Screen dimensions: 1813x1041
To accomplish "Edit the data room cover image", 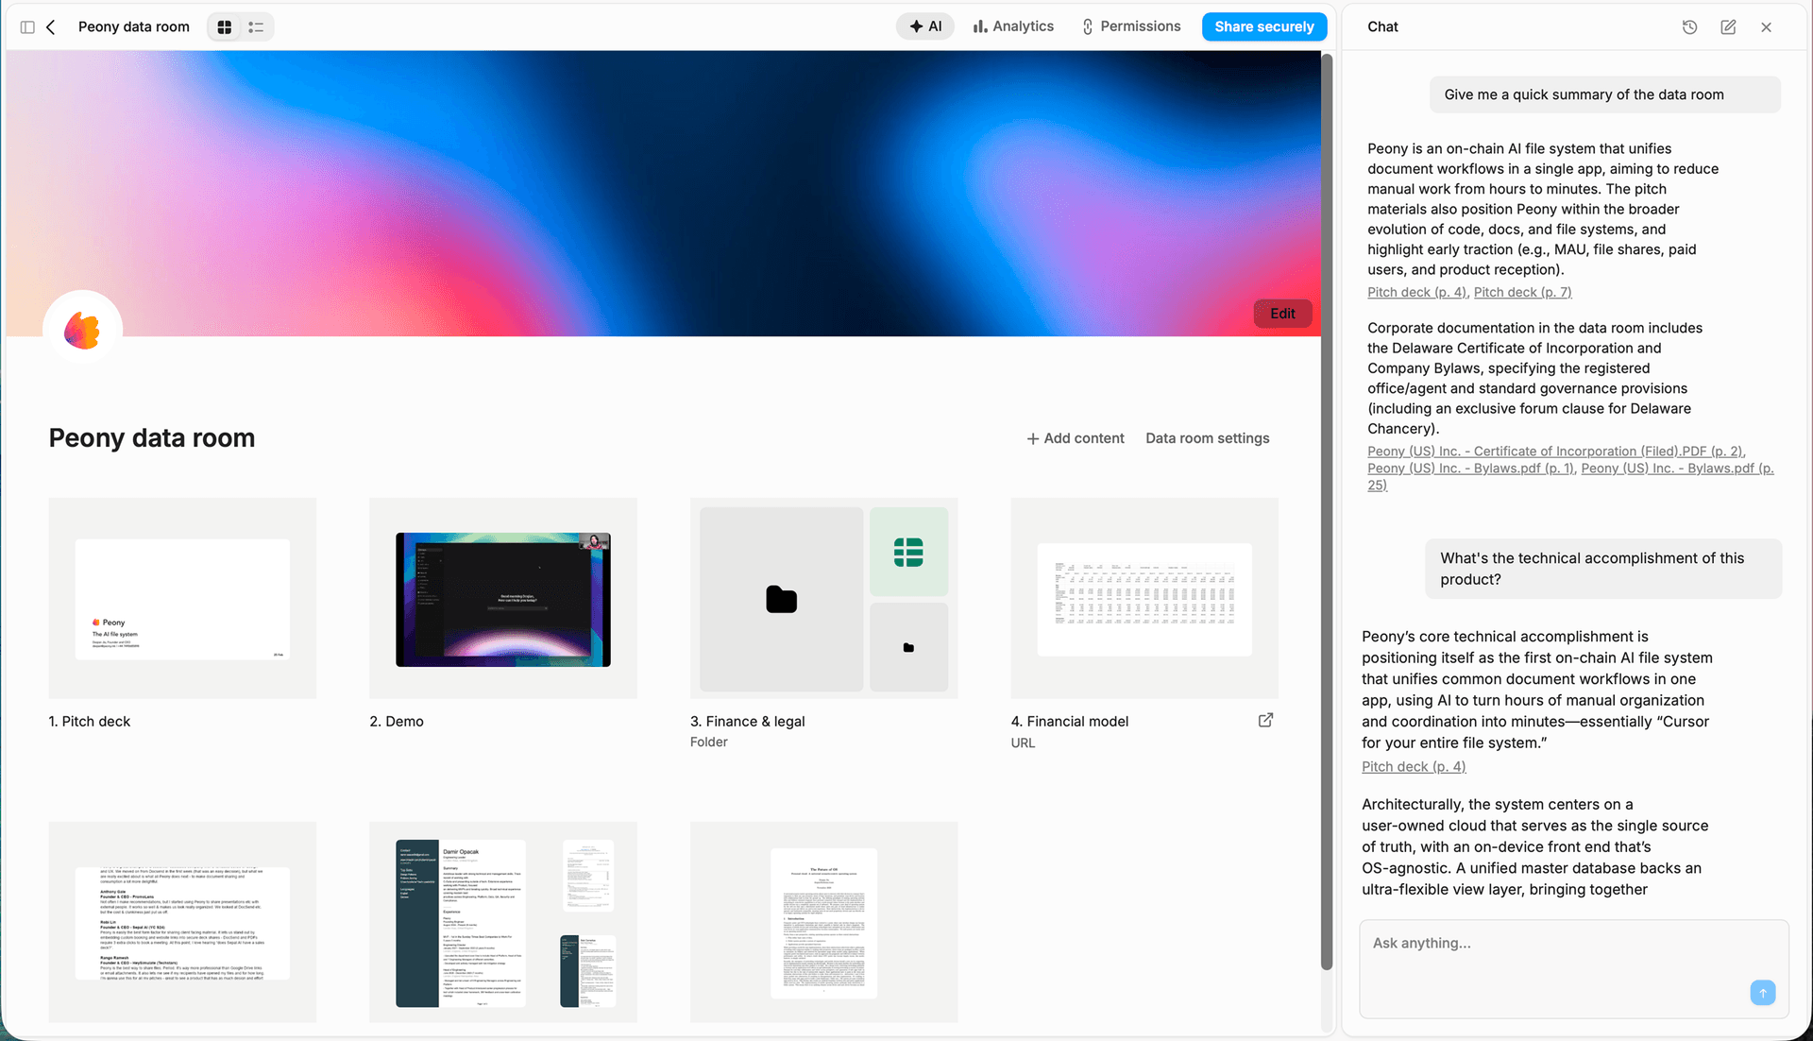I will click(x=1281, y=313).
